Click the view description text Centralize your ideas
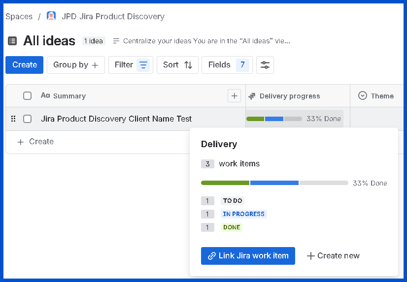 206,41
